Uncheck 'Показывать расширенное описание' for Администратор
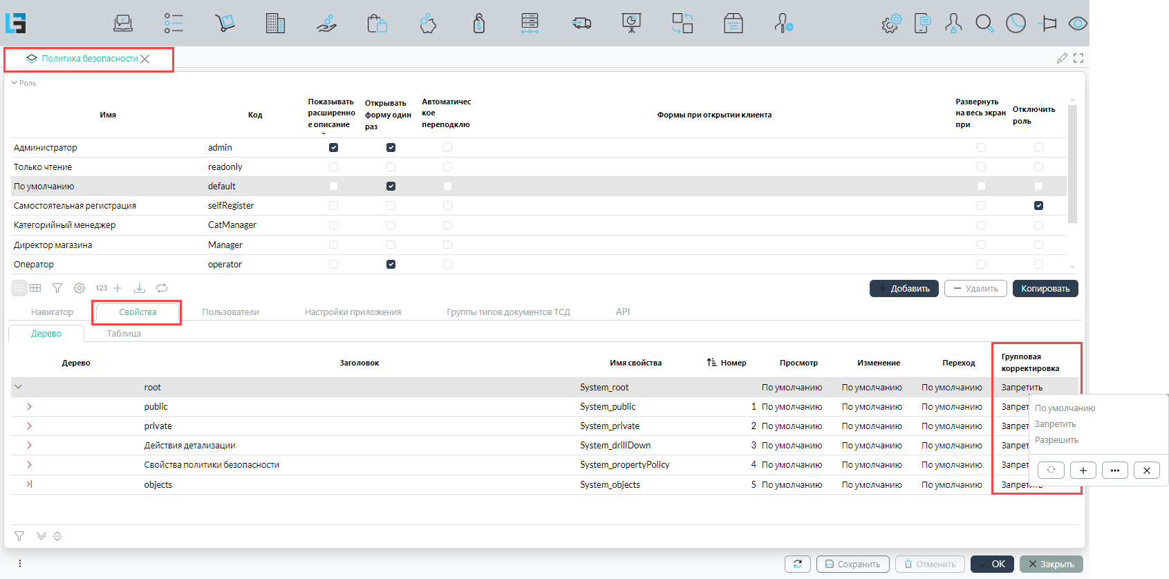Viewport: 1169px width, 579px height. click(x=333, y=148)
